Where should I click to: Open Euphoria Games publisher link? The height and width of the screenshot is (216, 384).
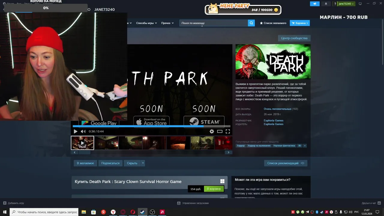273,124
